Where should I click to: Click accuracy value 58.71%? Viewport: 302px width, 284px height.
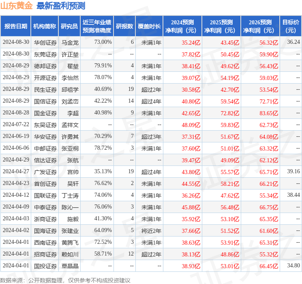tap(103, 254)
